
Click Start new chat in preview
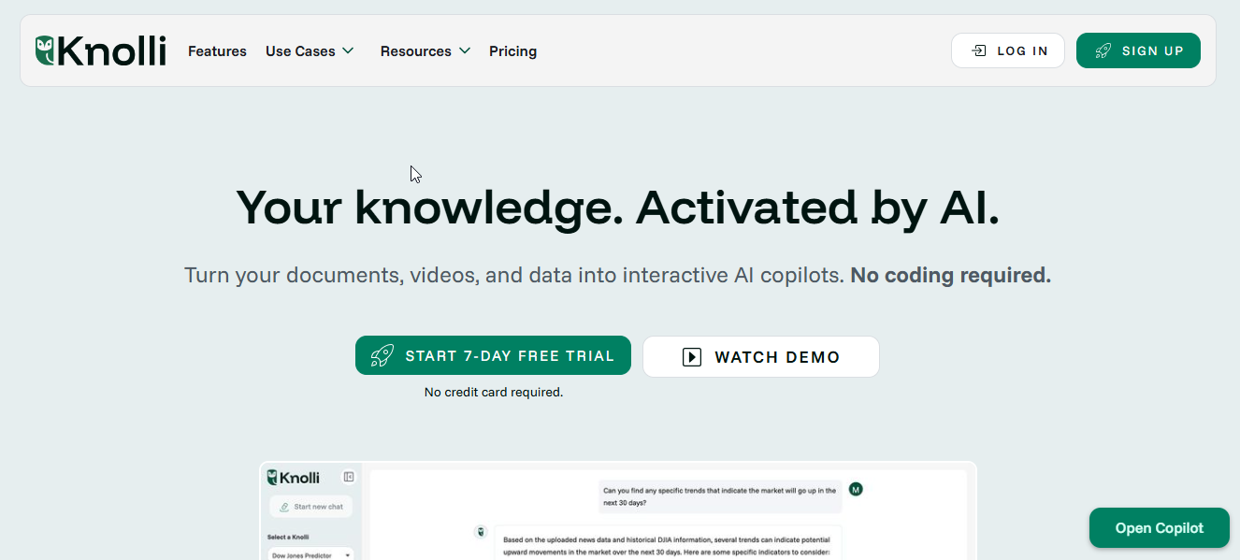tap(311, 506)
